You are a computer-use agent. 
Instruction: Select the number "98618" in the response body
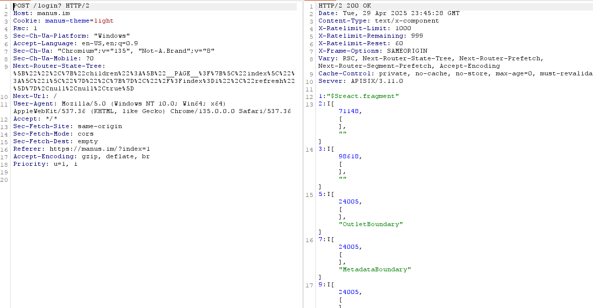tap(349, 156)
